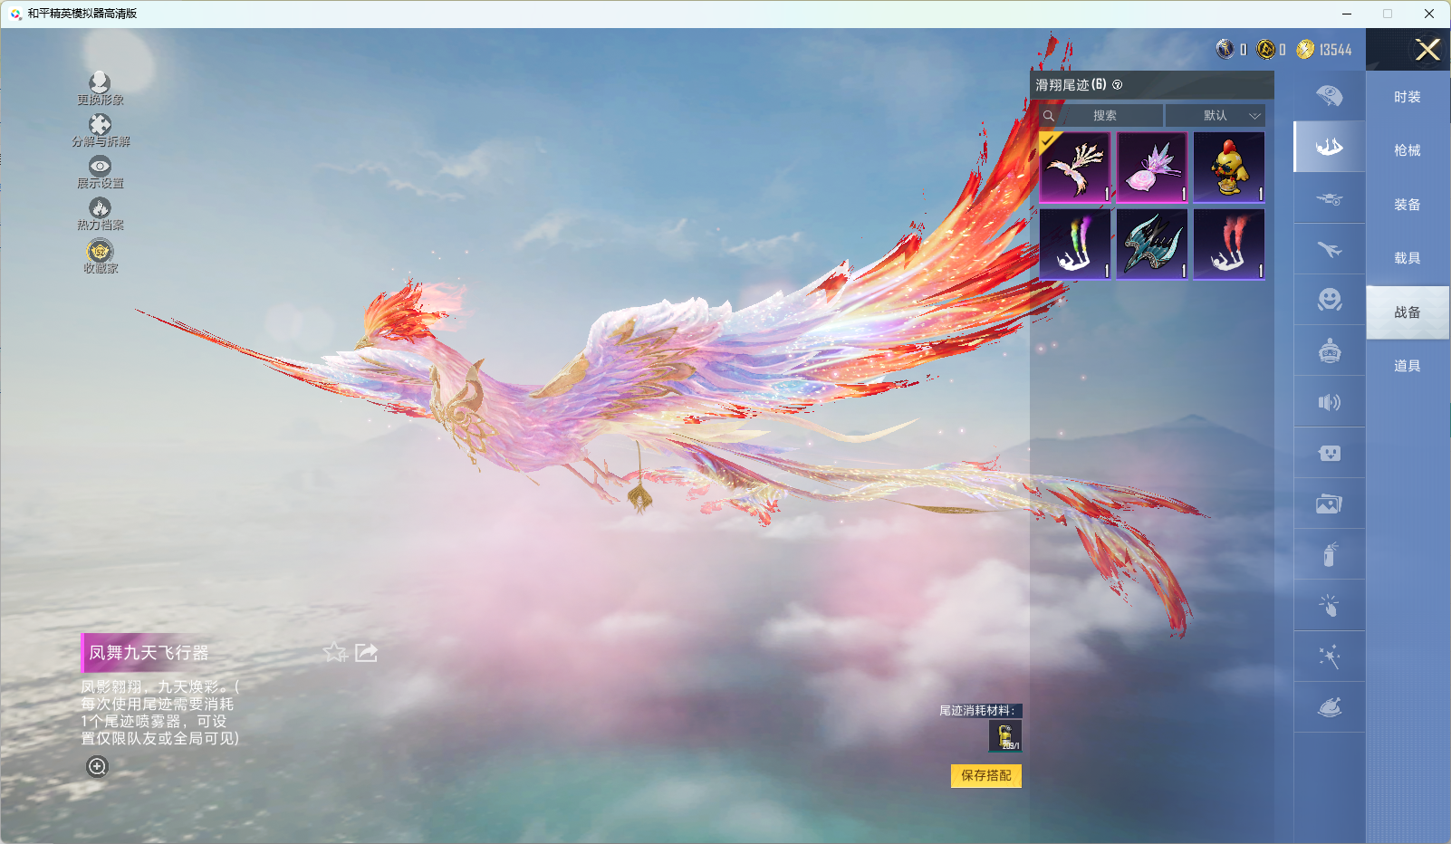Select the red smoke trail thumbnail

coord(1229,245)
